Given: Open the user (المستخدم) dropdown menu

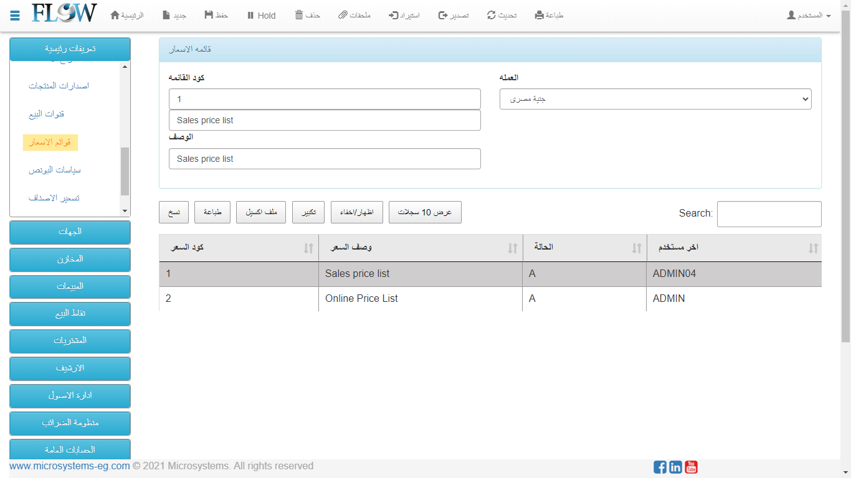Looking at the screenshot, I should [809, 16].
